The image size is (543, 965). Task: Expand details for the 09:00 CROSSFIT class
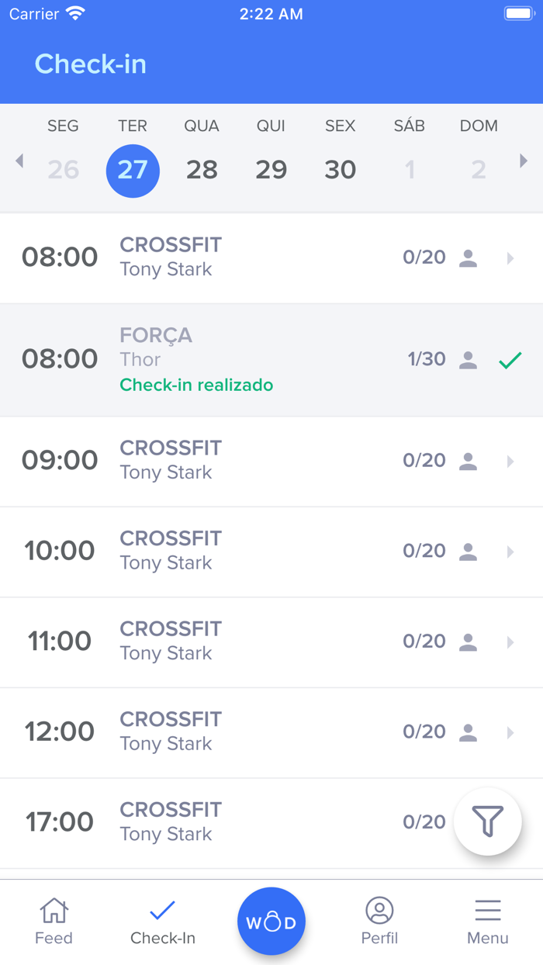point(510,461)
